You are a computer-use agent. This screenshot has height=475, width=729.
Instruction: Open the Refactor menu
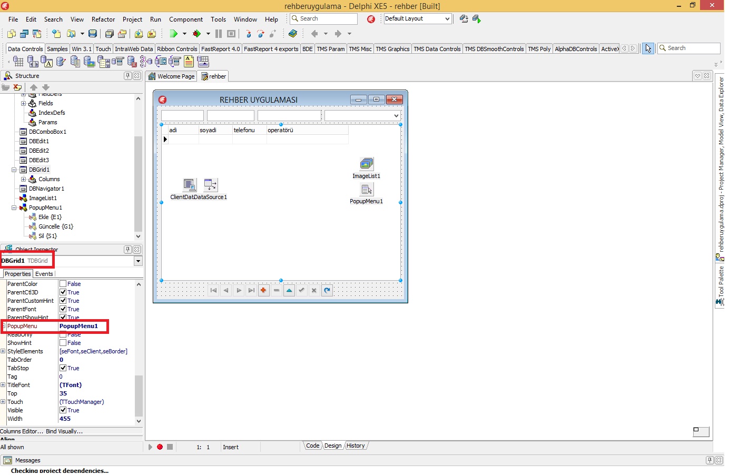pos(103,19)
